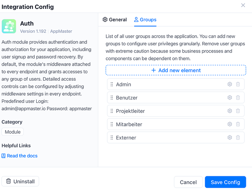Delete the Mitarbeiter group with trash icon
This screenshot has height=192, width=252.
click(238, 124)
